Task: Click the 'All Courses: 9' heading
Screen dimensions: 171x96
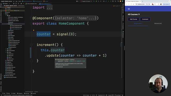Action: pos(134,14)
